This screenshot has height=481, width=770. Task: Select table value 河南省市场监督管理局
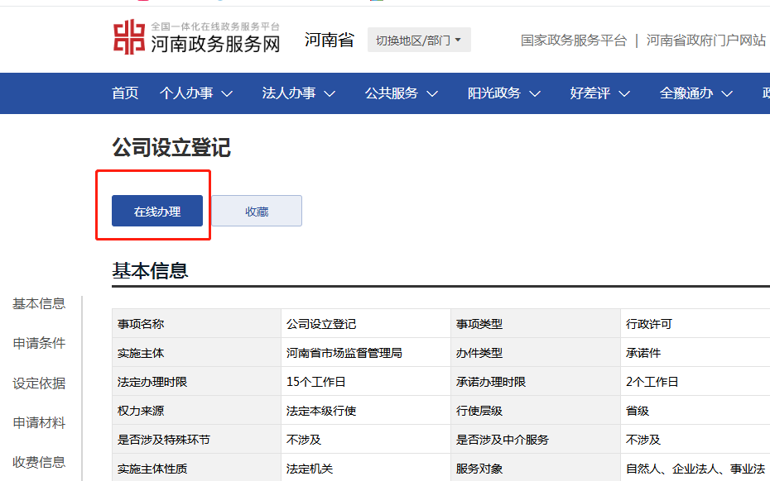344,353
